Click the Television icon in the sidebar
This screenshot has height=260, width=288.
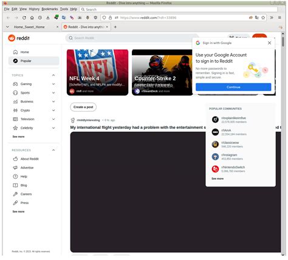(x=15, y=119)
